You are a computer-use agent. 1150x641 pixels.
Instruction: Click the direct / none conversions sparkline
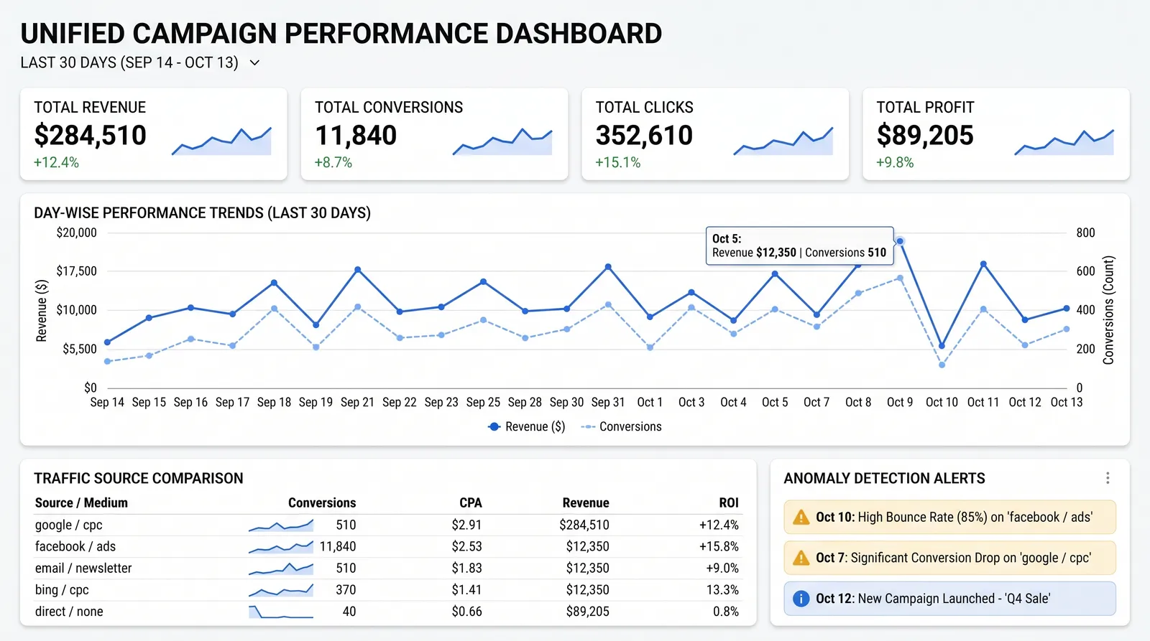coord(281,612)
